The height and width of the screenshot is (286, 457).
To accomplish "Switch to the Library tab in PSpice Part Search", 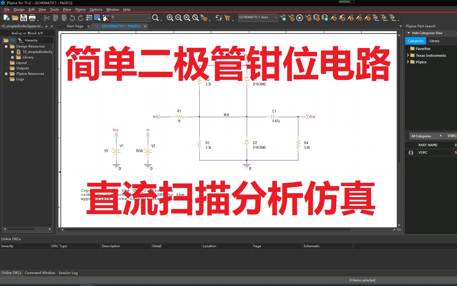I will (434, 41).
